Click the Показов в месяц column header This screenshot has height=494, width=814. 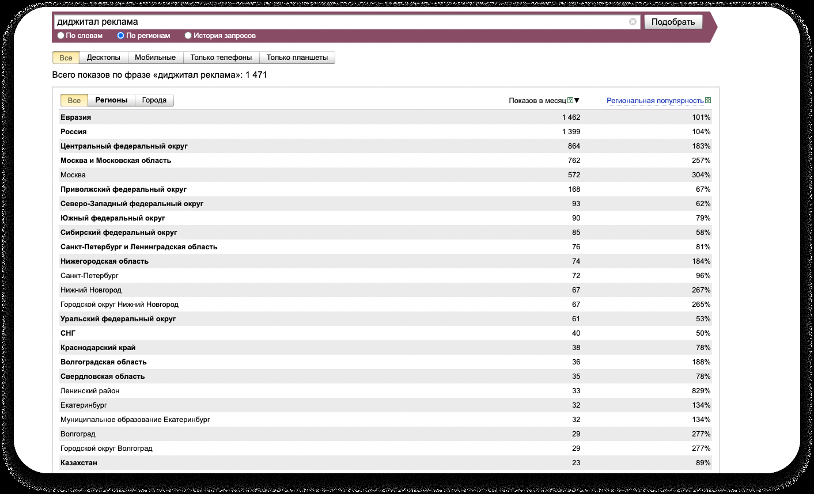[x=537, y=101]
